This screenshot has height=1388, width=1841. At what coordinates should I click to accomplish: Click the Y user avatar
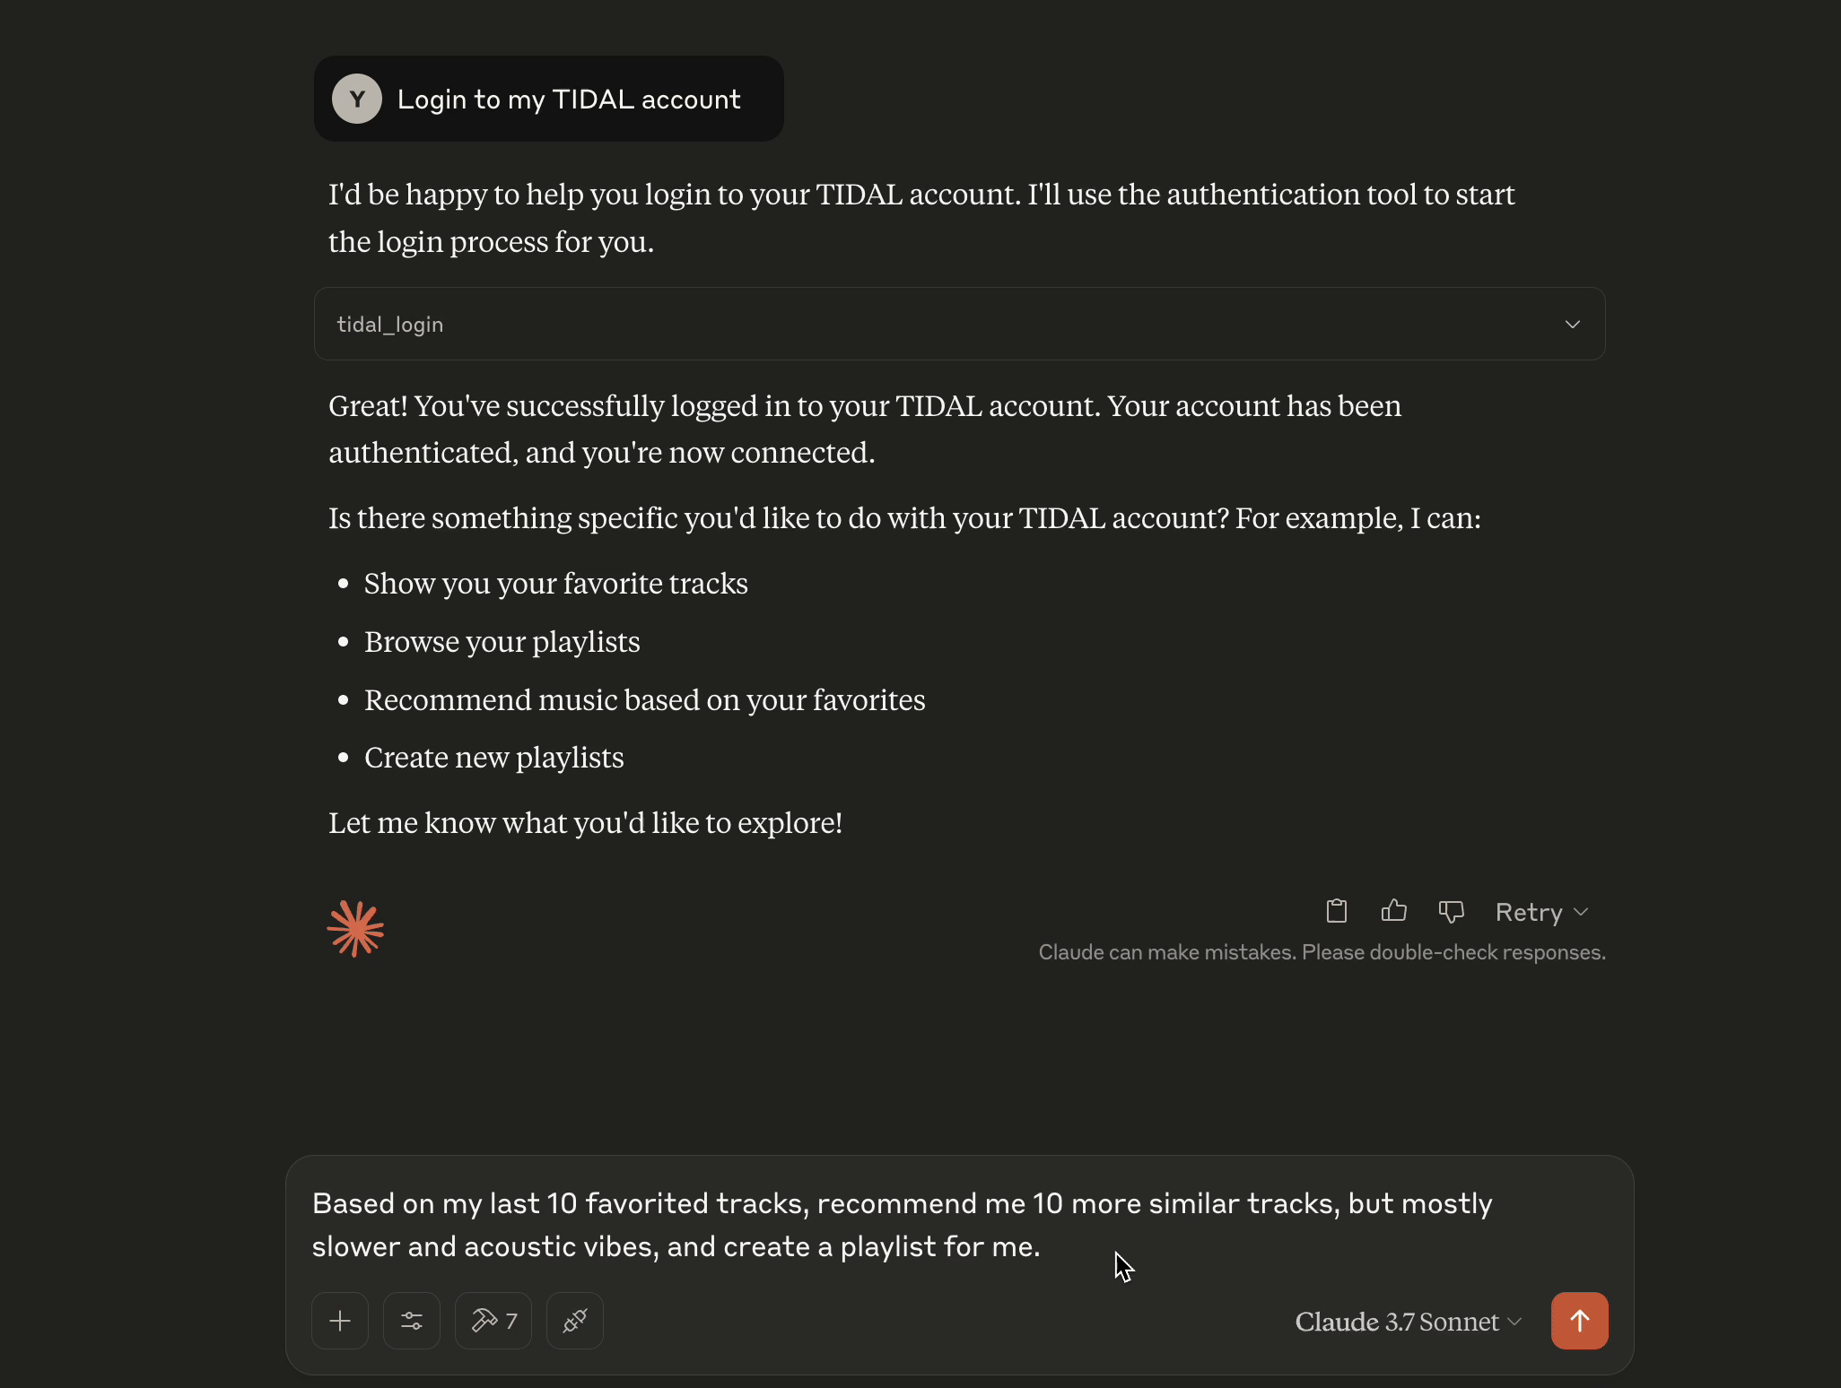pos(356,99)
